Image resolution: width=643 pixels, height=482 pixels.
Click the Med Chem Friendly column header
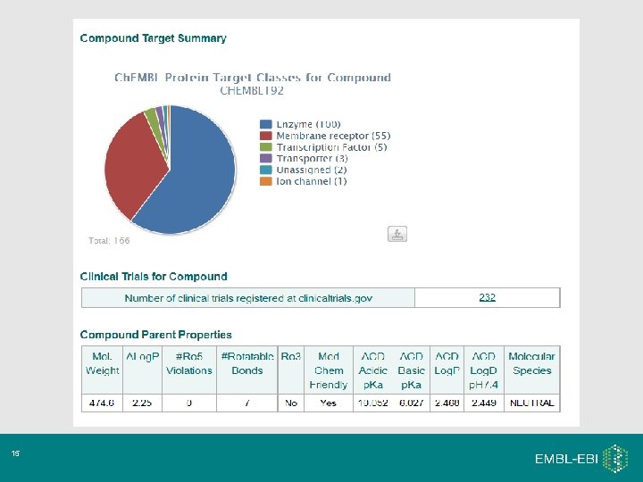[329, 370]
